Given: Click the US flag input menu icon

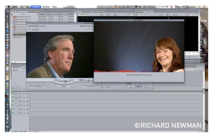Looking at the screenshot, I should [171, 7].
